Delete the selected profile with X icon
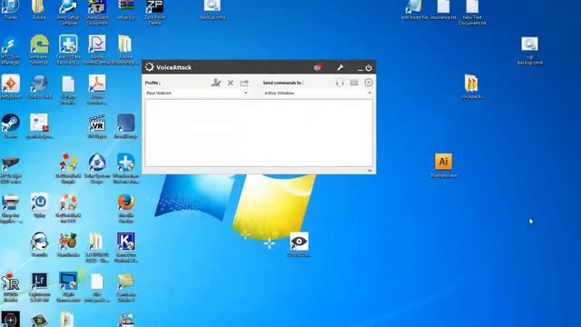 coord(231,83)
